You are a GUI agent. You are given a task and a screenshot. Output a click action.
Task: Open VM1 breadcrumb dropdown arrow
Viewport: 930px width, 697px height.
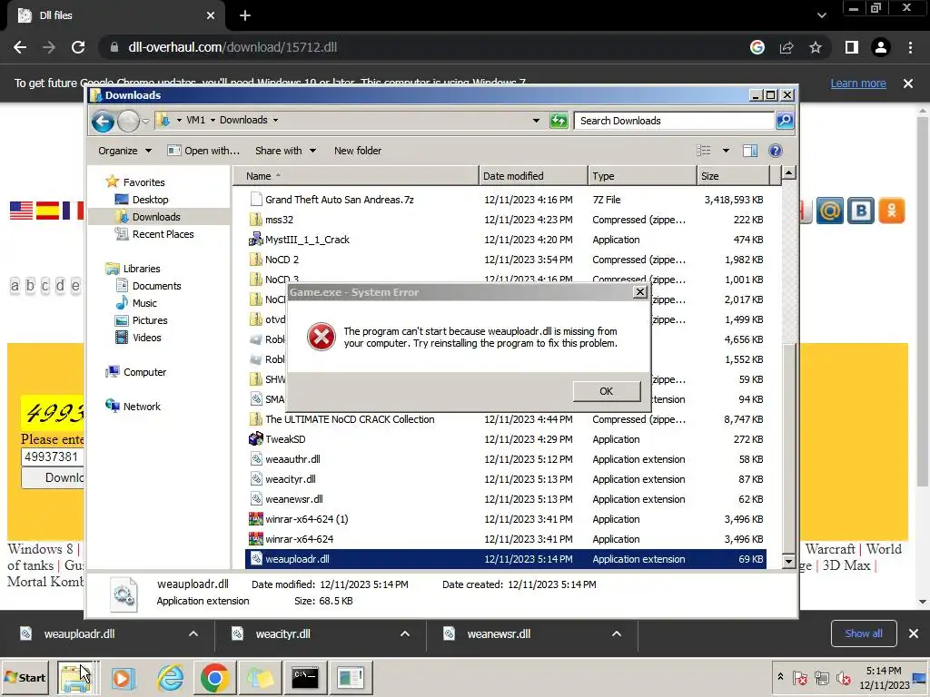coord(213,121)
